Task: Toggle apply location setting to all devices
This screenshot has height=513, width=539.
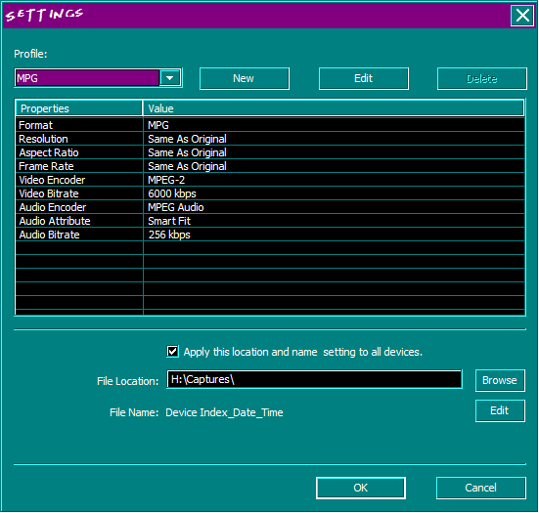Action: (x=172, y=351)
